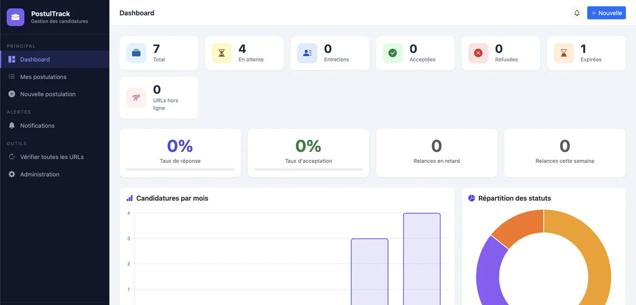636x305 pixels.
Task: Click the URLs hors ligne label
Action: [x=166, y=104]
